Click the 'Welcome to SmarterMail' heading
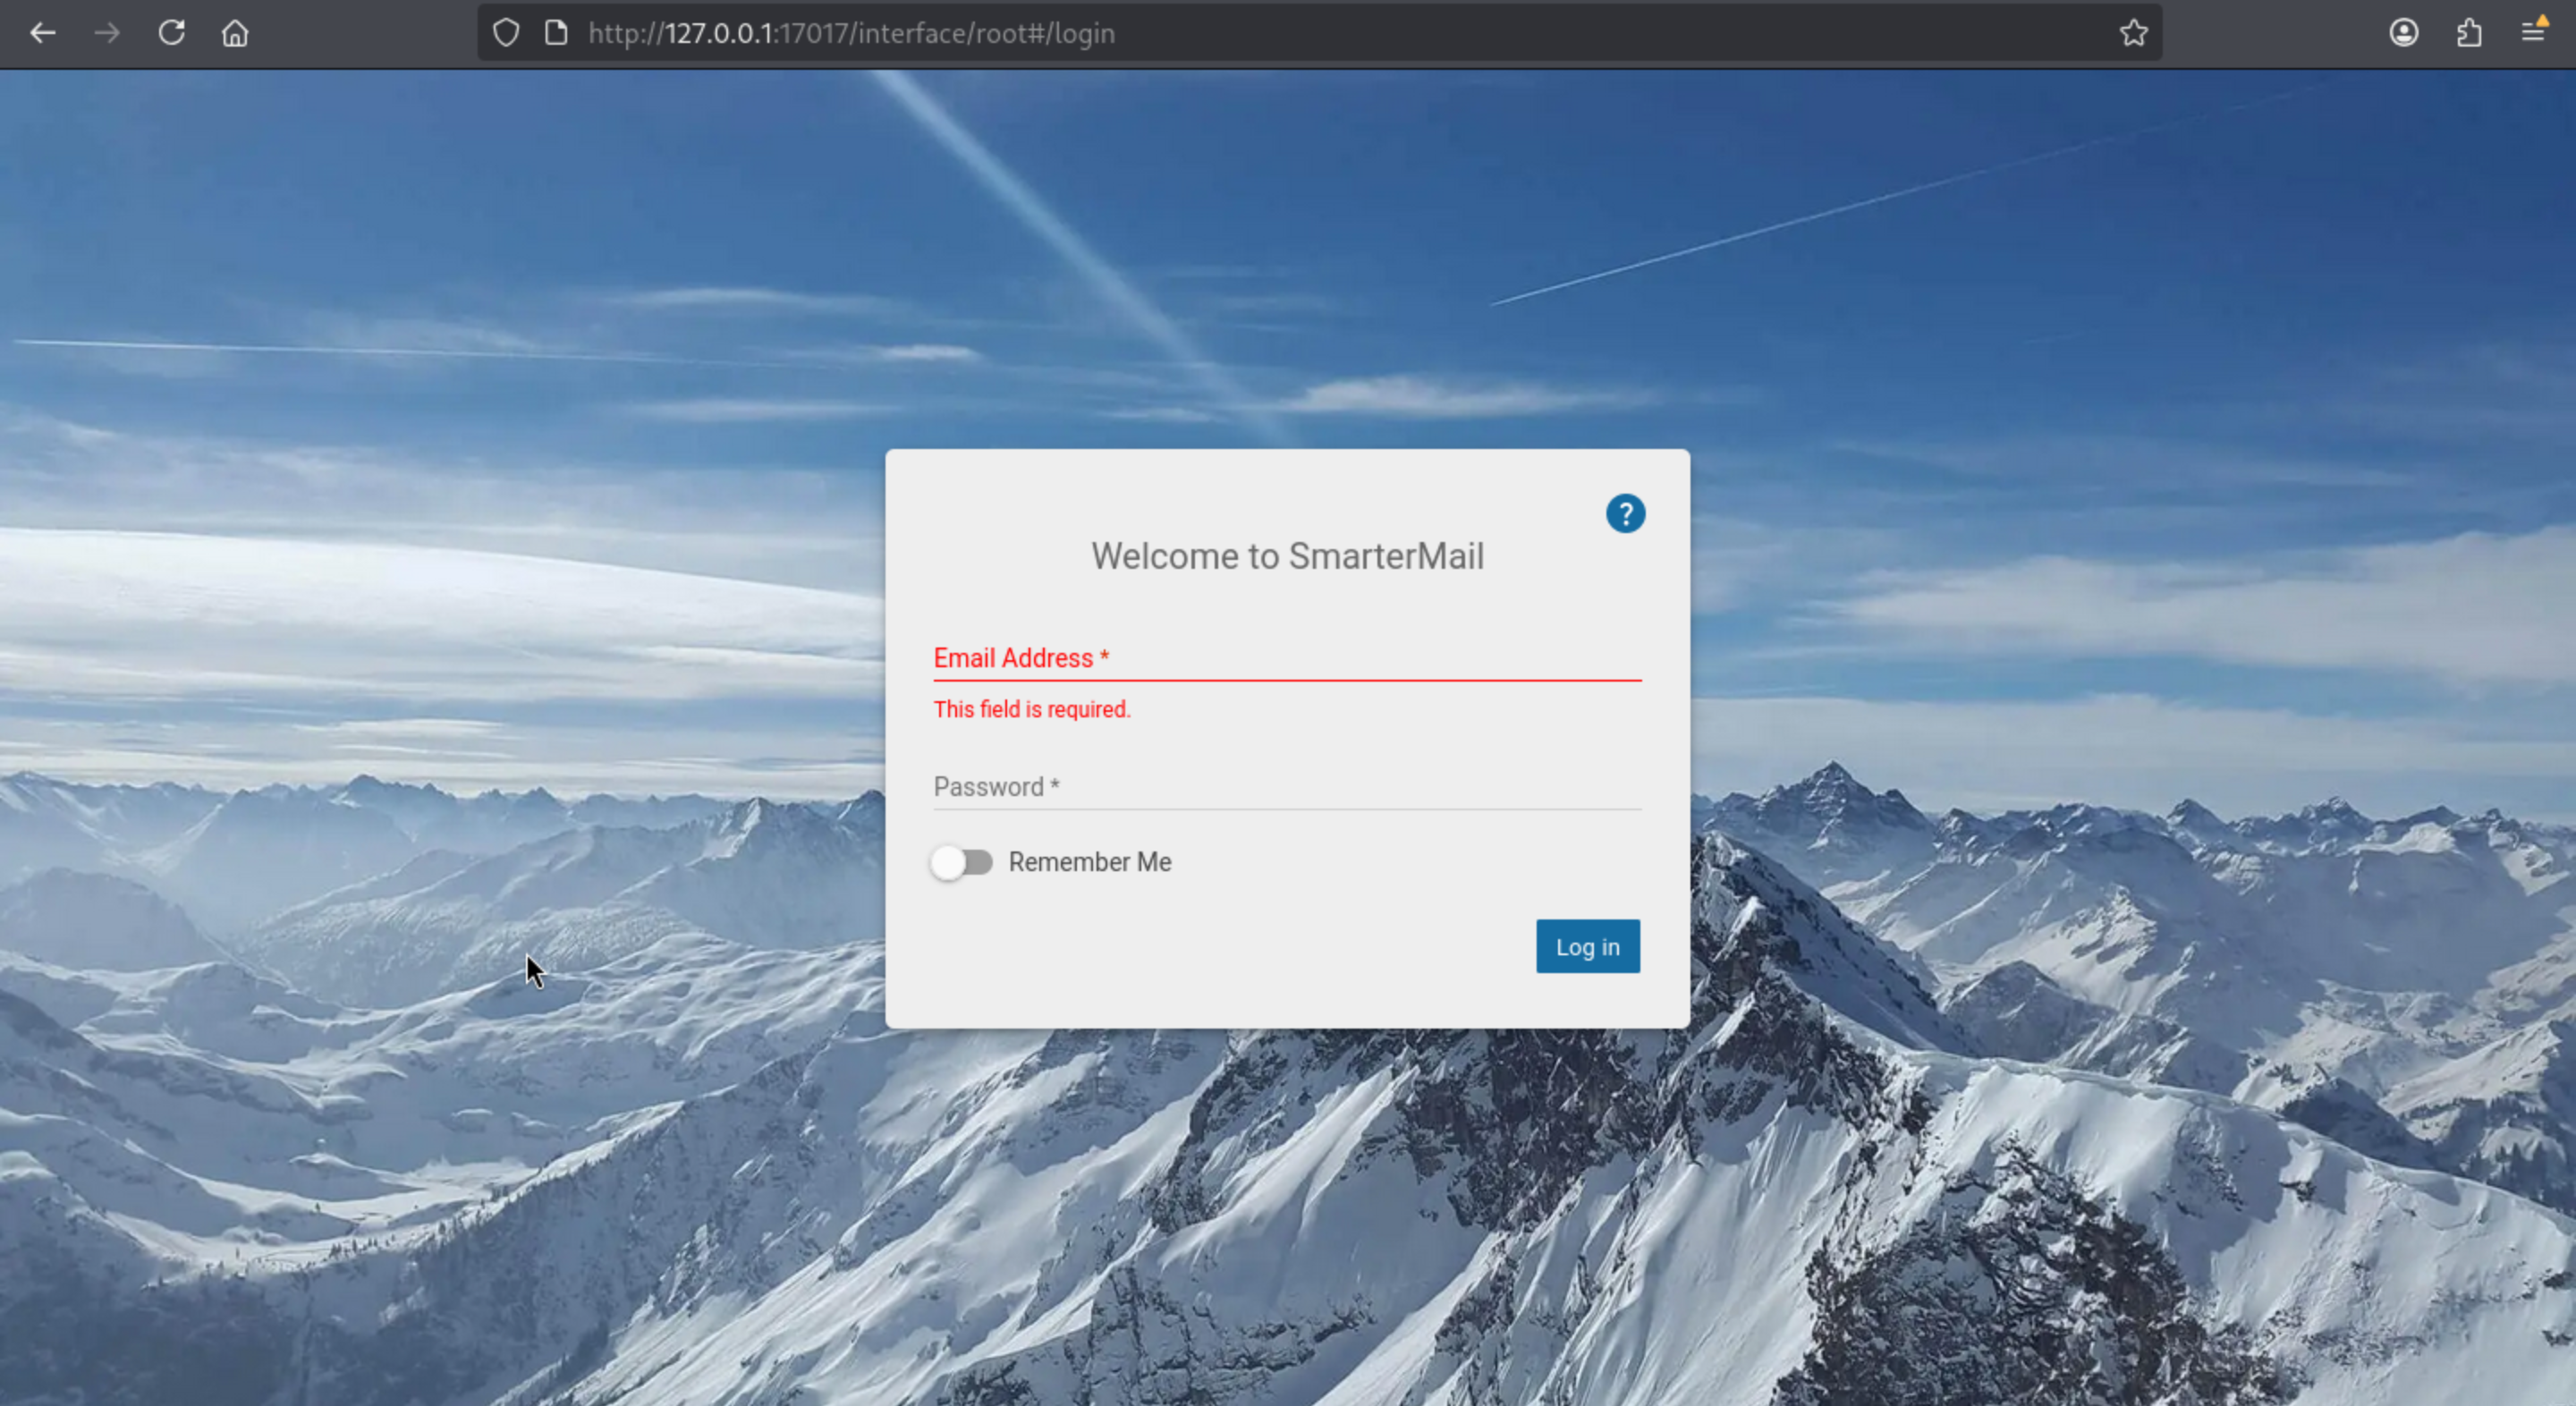 click(x=1287, y=556)
